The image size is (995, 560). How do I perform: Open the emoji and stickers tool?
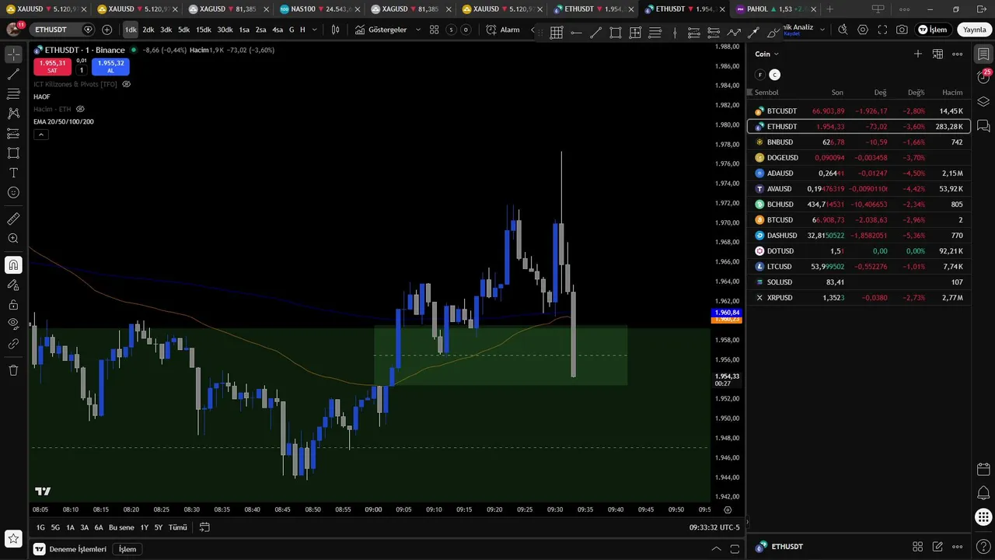(13, 192)
